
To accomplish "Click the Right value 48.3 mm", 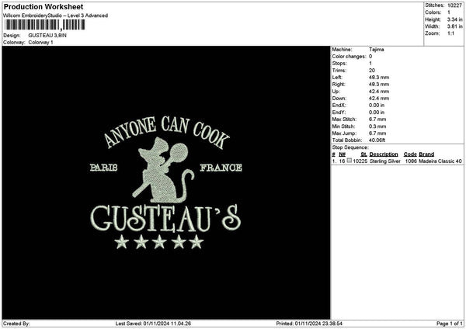I will pos(379,85).
